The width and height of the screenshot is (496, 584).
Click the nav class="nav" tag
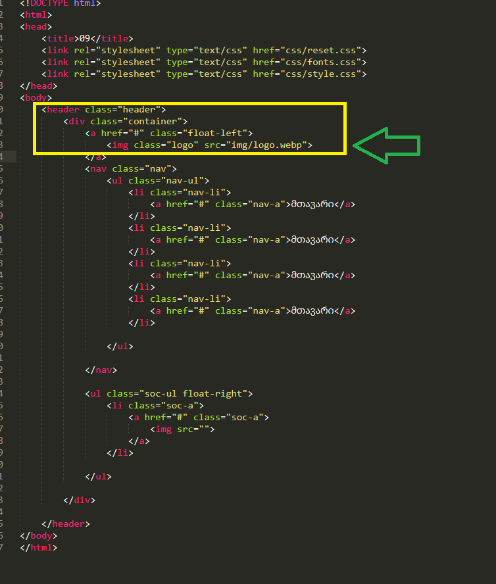tap(131, 169)
